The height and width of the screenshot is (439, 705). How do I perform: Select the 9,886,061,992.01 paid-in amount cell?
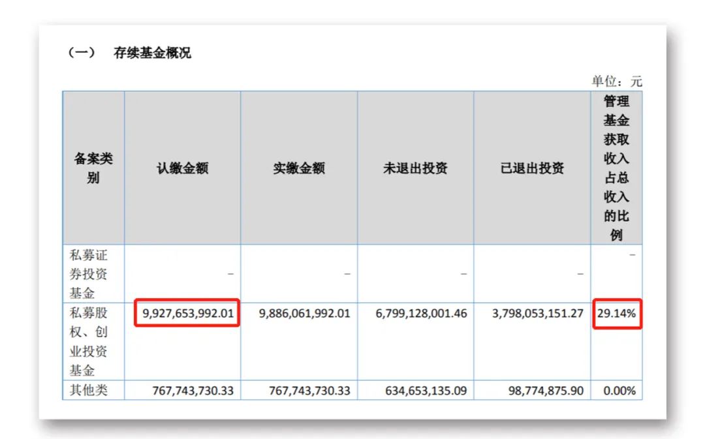click(x=304, y=313)
